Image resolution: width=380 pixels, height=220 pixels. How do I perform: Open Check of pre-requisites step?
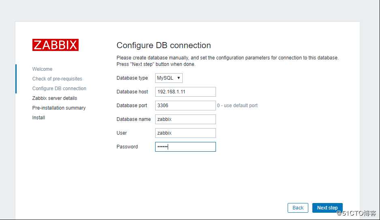57,78
